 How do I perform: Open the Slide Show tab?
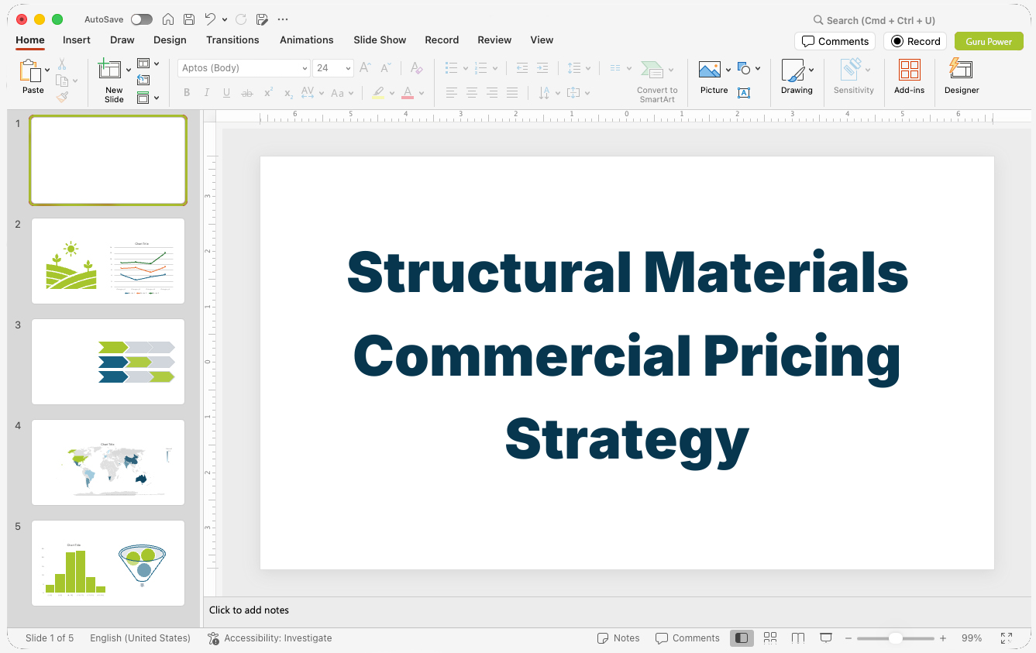point(380,40)
